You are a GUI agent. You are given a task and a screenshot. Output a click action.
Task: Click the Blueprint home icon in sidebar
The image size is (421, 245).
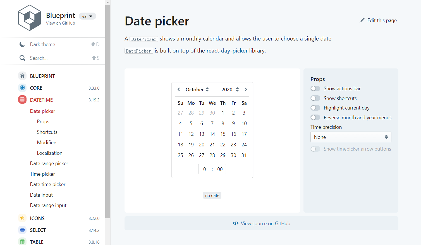click(22, 76)
